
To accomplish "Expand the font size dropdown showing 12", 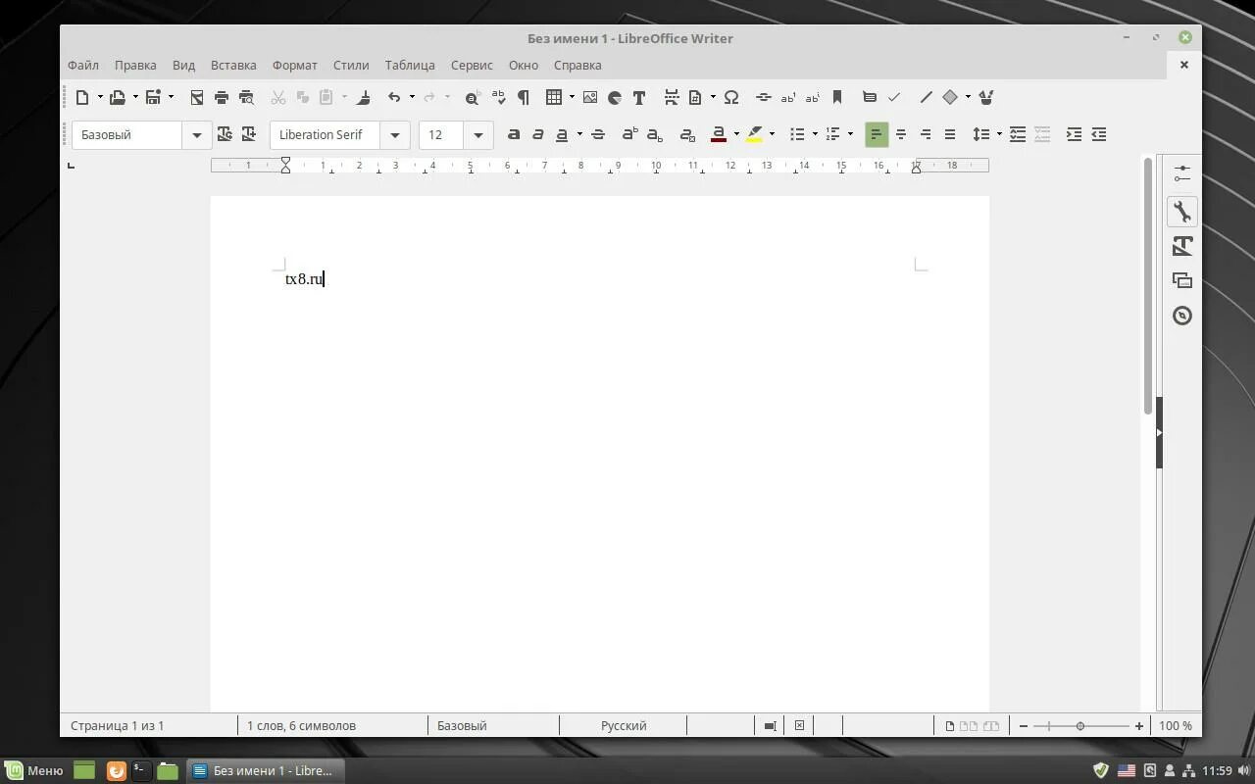I will (478, 135).
